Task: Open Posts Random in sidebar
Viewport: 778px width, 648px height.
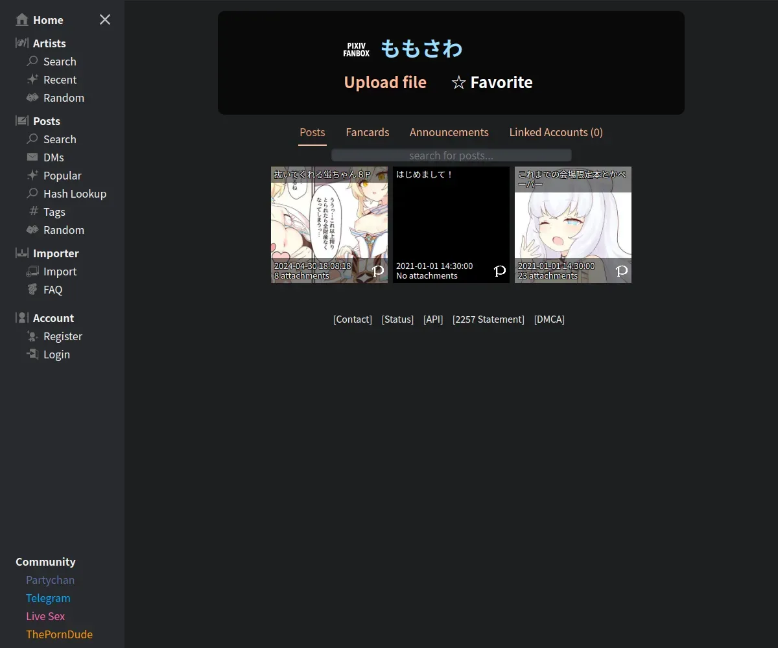Action: [64, 230]
